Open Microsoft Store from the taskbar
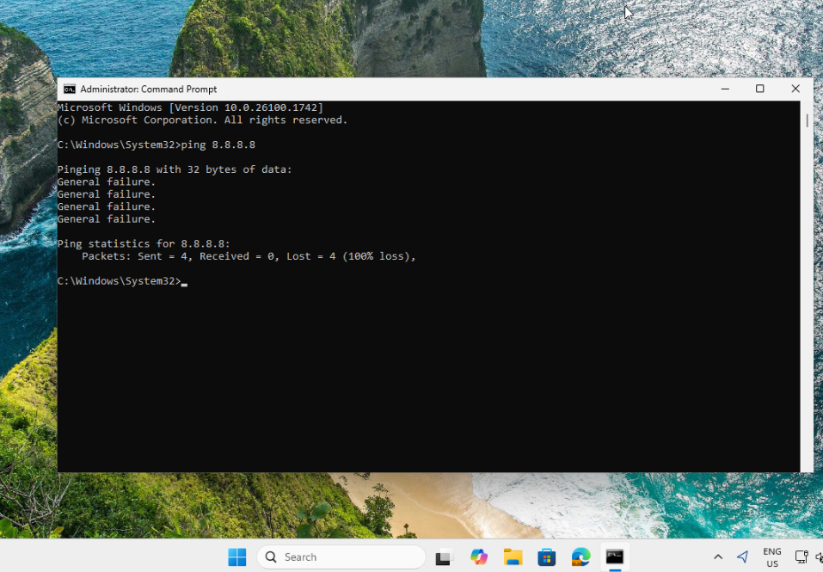 point(547,557)
